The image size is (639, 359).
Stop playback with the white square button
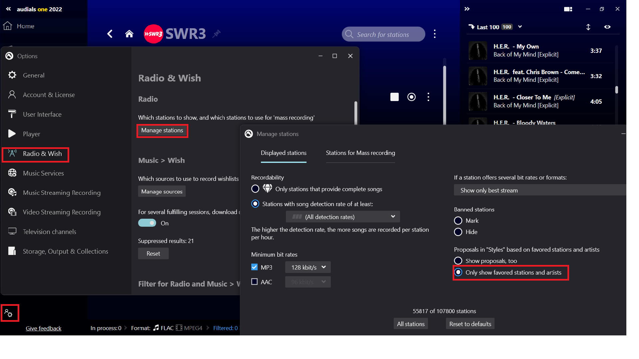click(x=394, y=97)
